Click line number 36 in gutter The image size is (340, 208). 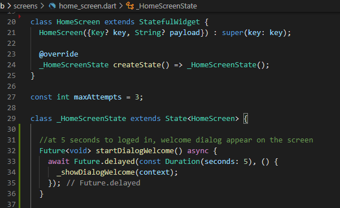tap(11, 194)
